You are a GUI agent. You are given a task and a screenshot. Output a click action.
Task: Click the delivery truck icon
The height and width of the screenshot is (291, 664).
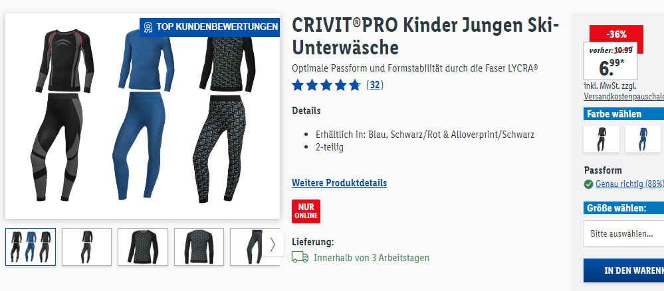click(x=300, y=257)
